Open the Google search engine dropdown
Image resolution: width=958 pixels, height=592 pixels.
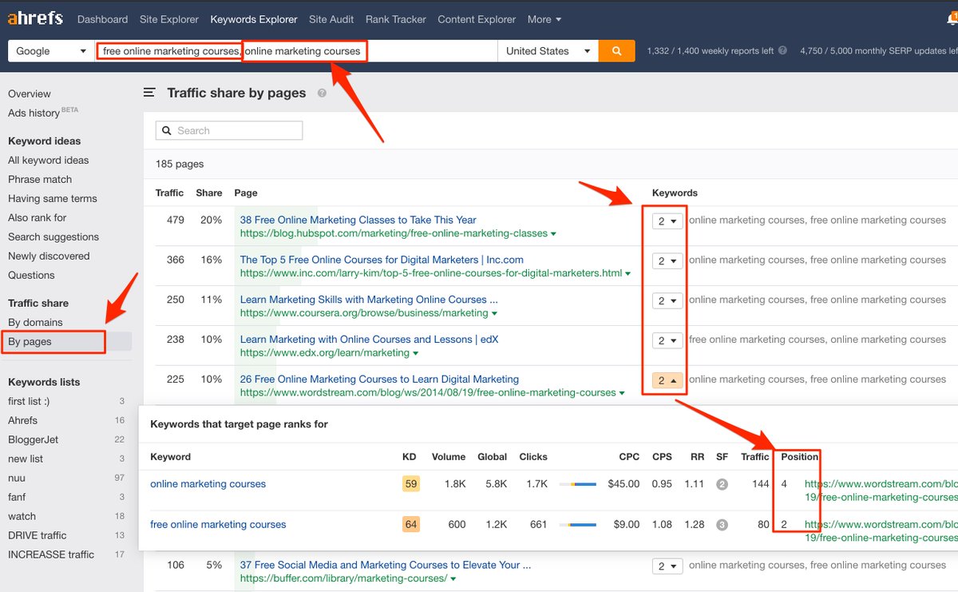51,51
